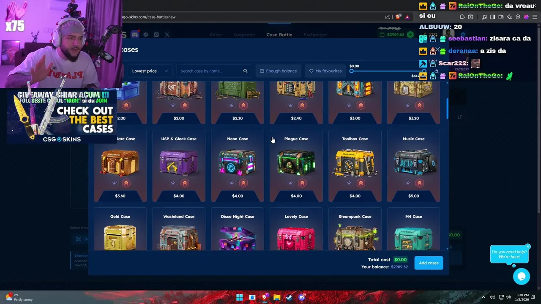Screen dimensions: 541x304
Task: Select the Disco Night Case thumbnail
Action: tap(238, 239)
